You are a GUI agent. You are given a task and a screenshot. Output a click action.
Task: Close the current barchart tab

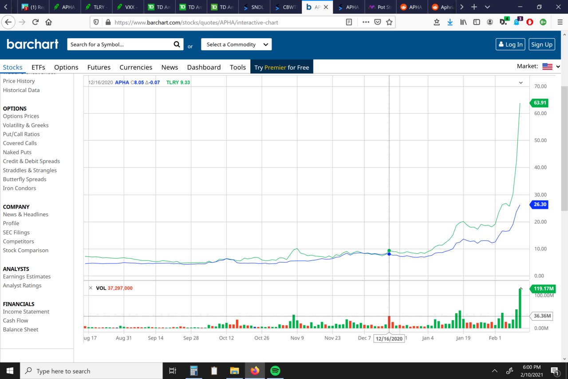click(x=326, y=7)
